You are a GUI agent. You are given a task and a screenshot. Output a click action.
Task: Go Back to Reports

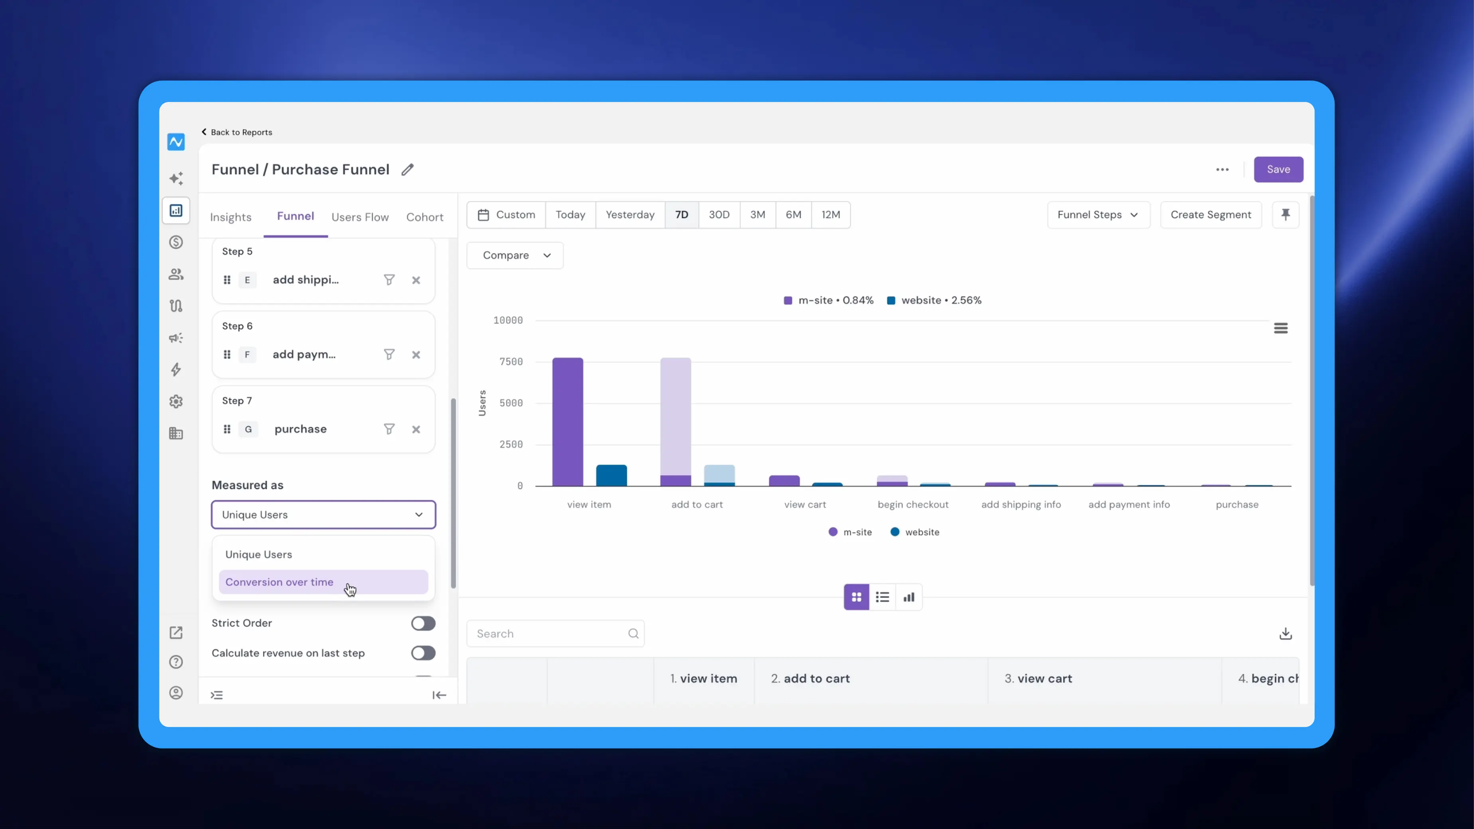[236, 132]
